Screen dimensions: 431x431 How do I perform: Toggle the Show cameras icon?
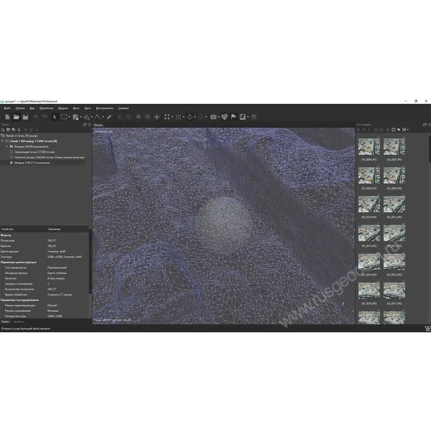tap(213, 117)
